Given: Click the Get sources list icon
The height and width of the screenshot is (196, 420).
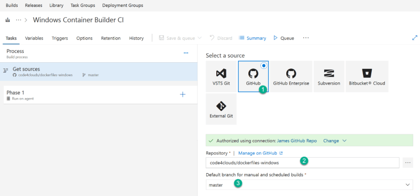Looking at the screenshot, I should tap(6, 71).
